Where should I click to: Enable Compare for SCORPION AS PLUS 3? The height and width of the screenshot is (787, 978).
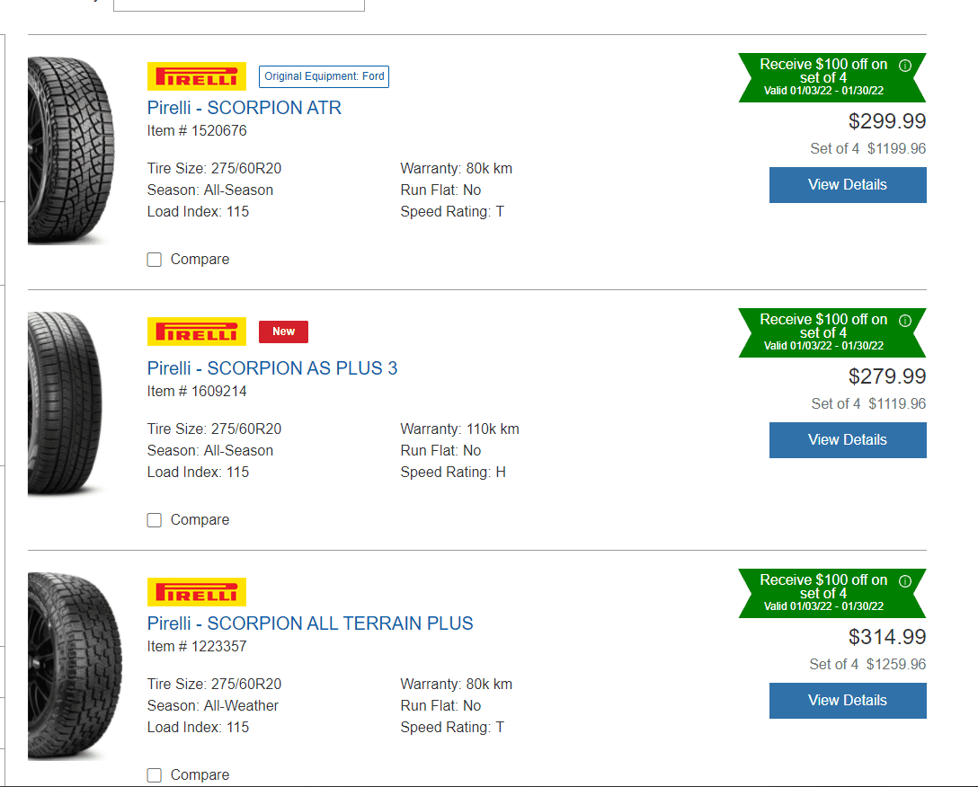155,520
